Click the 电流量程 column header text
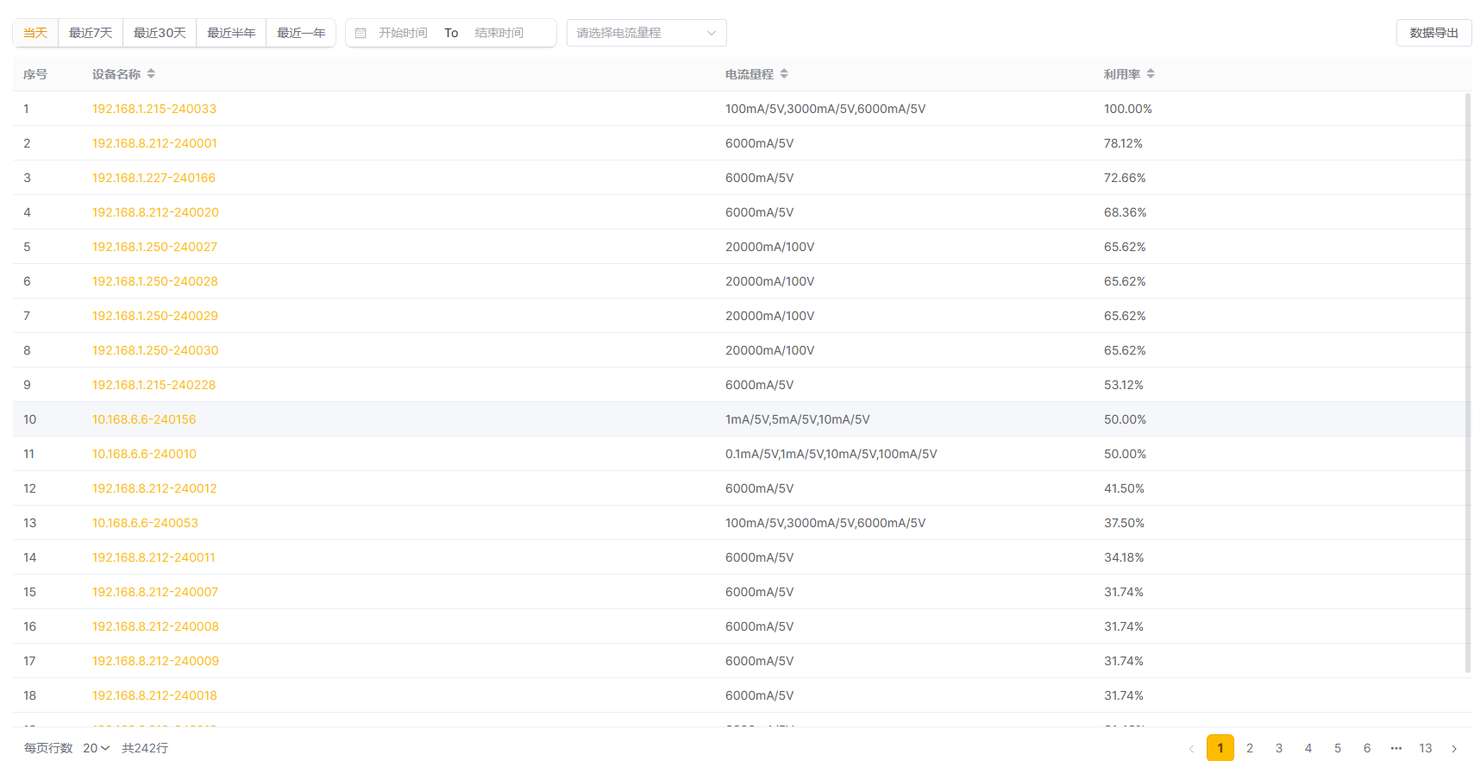This screenshot has width=1474, height=761. 750,74
